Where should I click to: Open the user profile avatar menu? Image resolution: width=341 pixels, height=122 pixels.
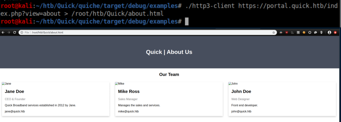329,33
